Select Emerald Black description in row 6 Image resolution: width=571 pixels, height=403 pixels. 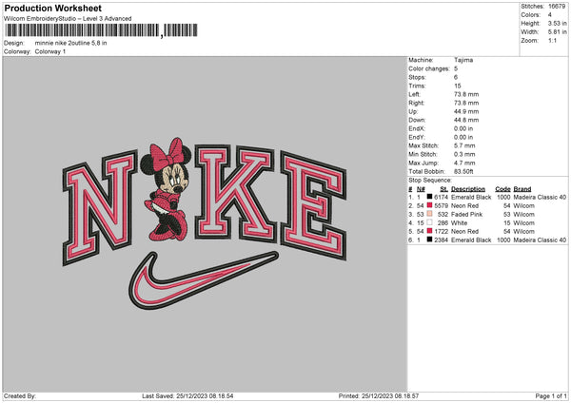click(471, 240)
